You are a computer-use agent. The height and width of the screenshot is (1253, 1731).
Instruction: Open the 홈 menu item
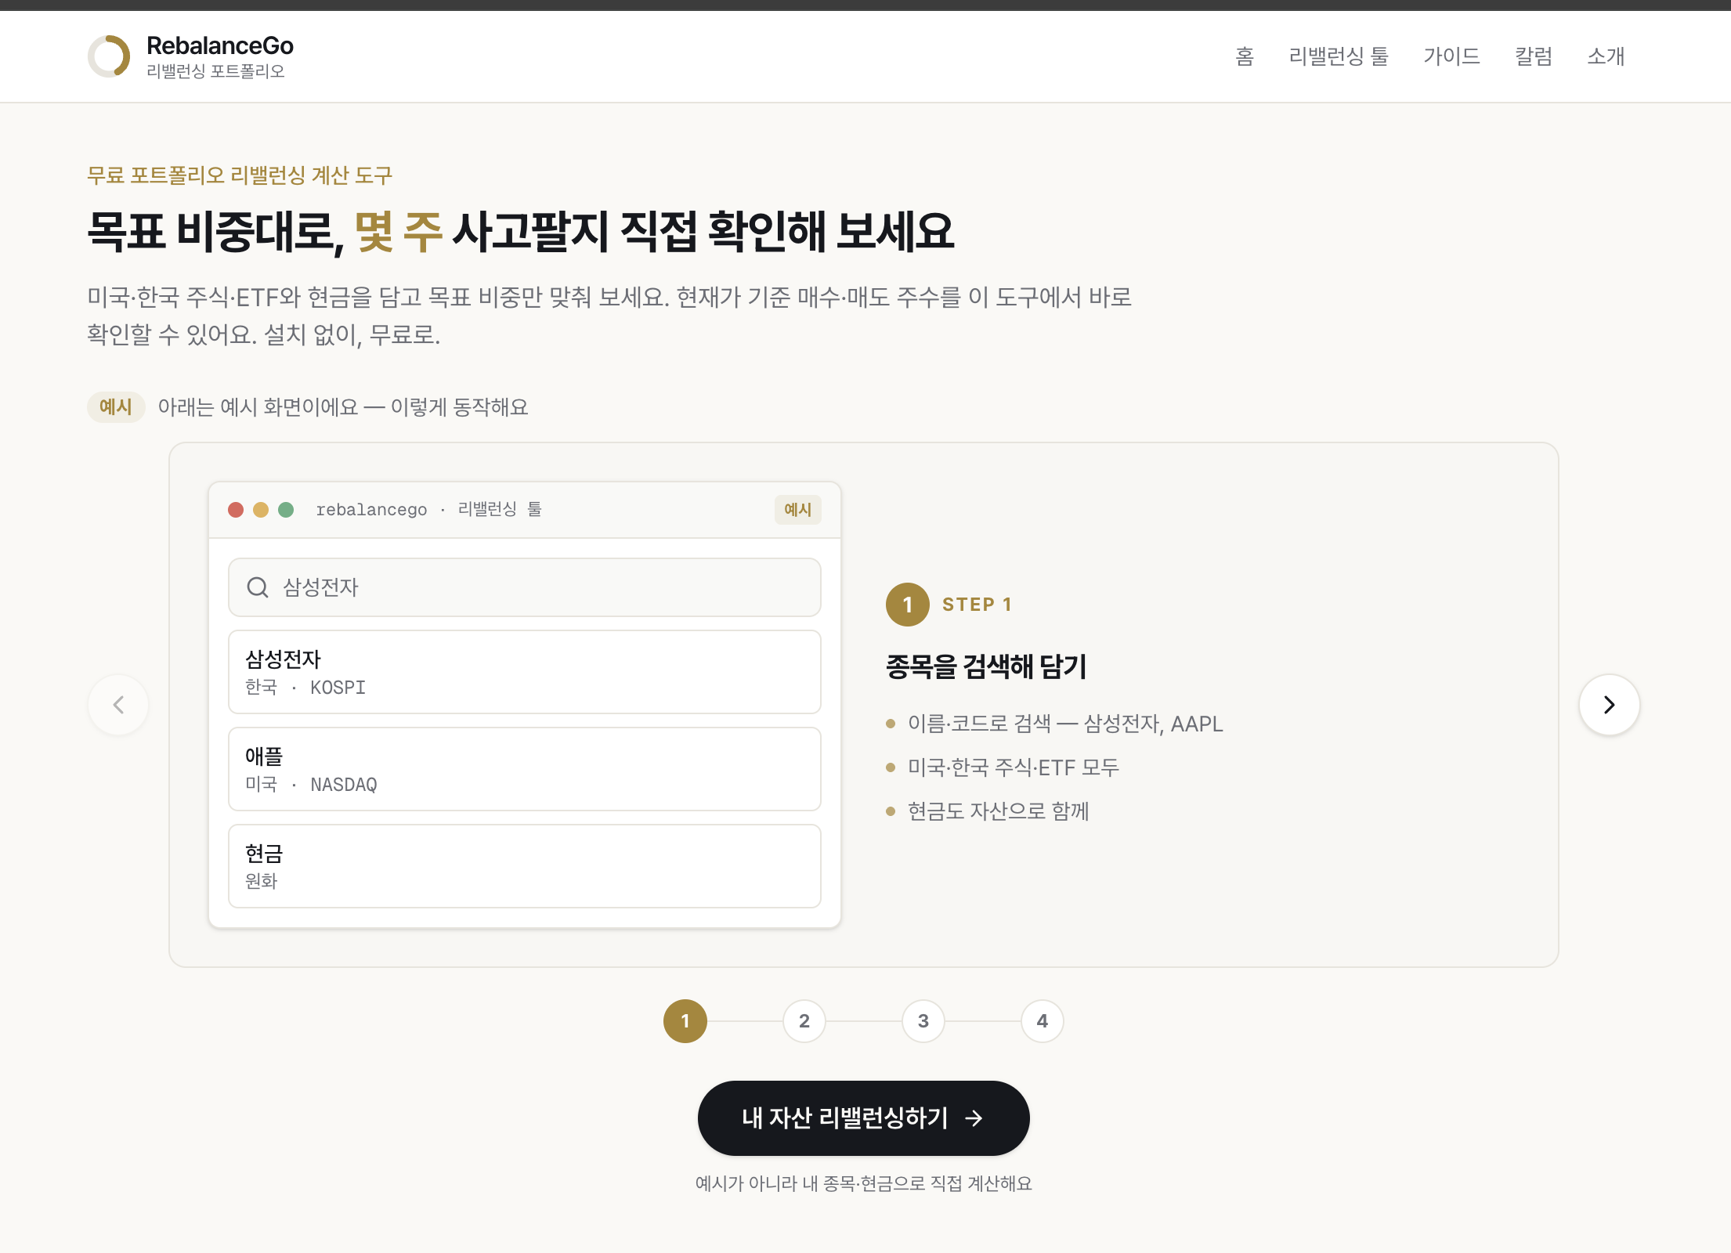click(1245, 56)
